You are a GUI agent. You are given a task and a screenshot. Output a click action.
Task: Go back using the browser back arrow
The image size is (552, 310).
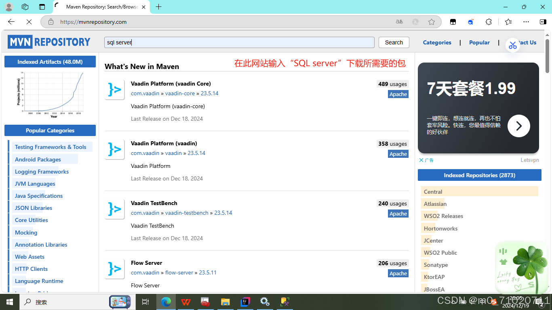coord(11,22)
